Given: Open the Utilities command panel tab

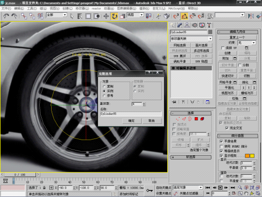Looking at the screenshot, I should pyautogui.click(x=209, y=25).
